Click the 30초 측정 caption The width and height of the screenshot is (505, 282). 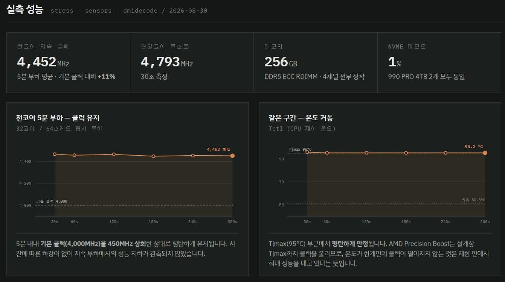tap(154, 77)
